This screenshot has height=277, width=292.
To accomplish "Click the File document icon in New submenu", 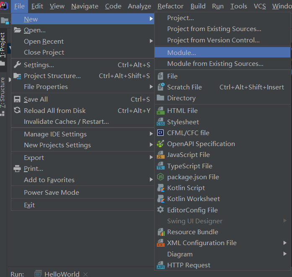I will pos(160,76).
